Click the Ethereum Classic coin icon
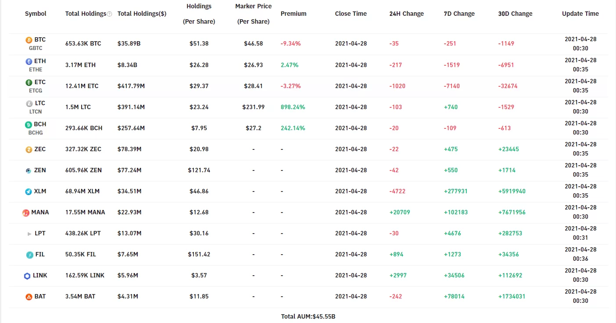The image size is (616, 323). [x=29, y=82]
